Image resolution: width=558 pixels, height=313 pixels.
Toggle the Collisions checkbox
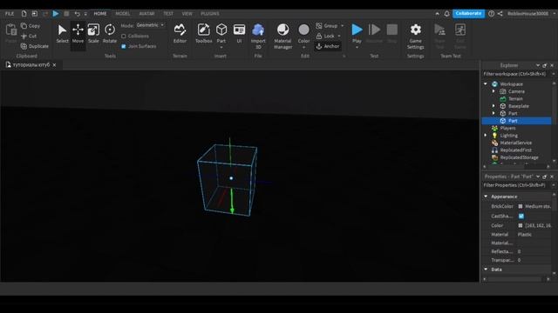point(124,37)
